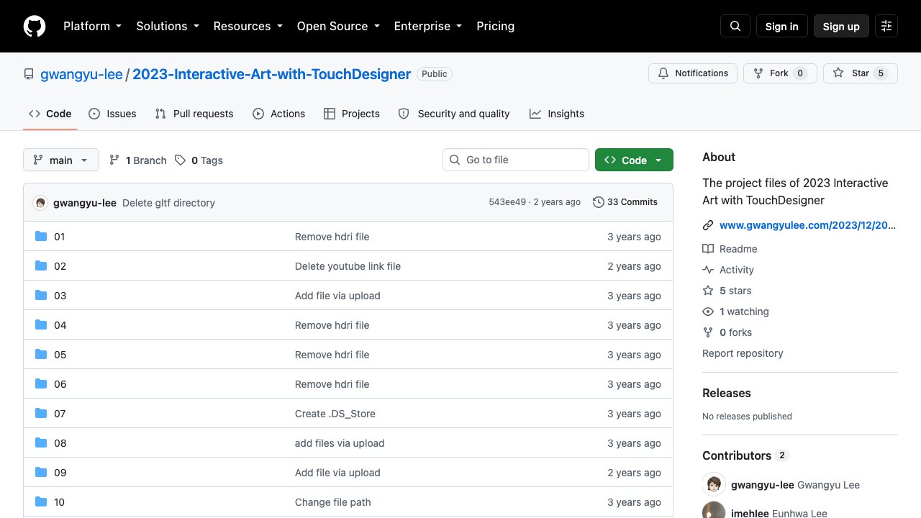Click the eye icon next to 1 watching
Image resolution: width=921 pixels, height=518 pixels.
click(708, 312)
